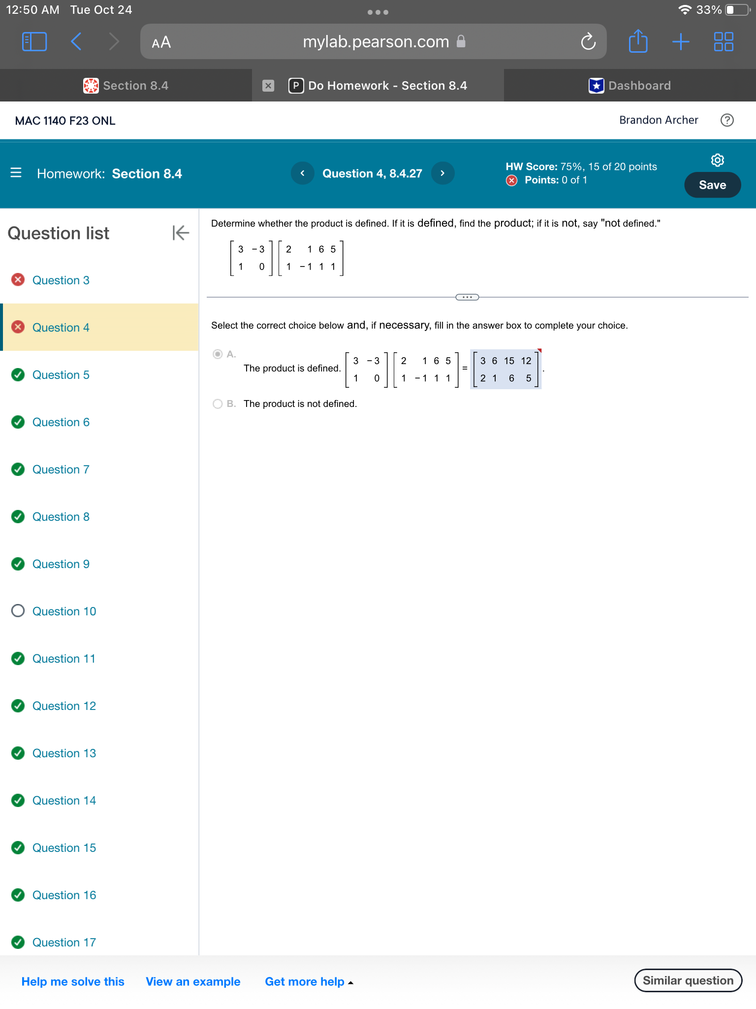This screenshot has height=1009, width=756.
Task: Click the Question 4, 8.4.27 label
Action: coord(372,173)
